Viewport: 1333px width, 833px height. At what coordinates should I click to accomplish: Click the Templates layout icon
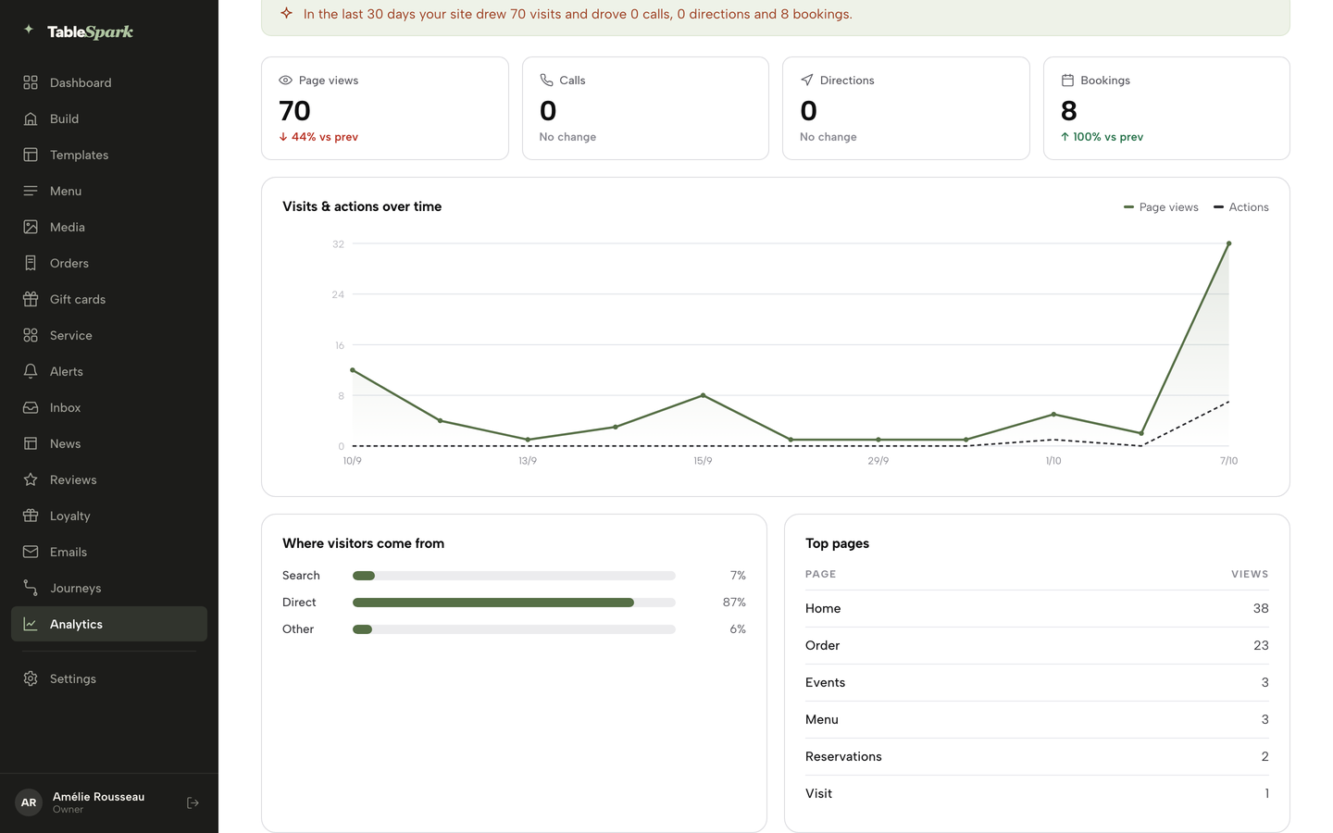[31, 155]
